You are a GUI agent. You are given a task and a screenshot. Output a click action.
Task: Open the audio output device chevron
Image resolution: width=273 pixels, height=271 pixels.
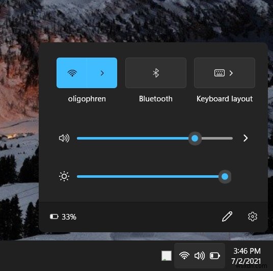click(x=245, y=138)
